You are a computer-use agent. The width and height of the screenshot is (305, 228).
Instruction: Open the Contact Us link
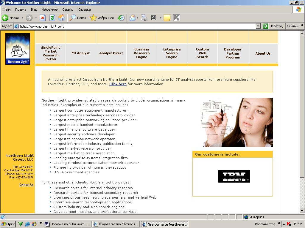(x=26, y=185)
